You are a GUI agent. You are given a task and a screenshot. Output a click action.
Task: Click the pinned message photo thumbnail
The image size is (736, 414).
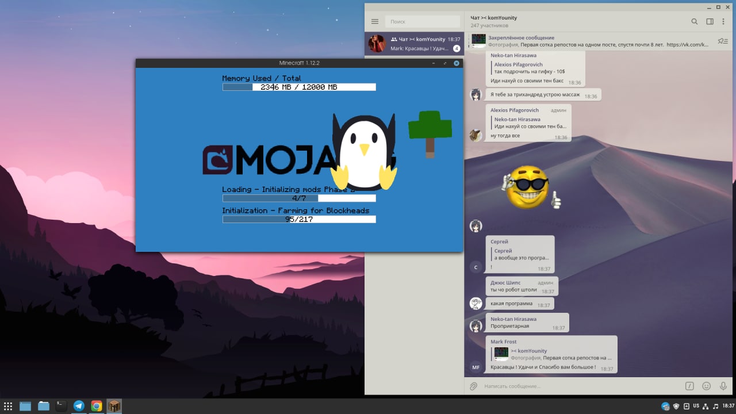pos(478,41)
